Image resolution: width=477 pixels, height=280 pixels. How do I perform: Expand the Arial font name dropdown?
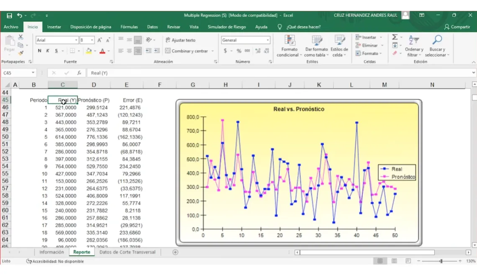click(76, 40)
